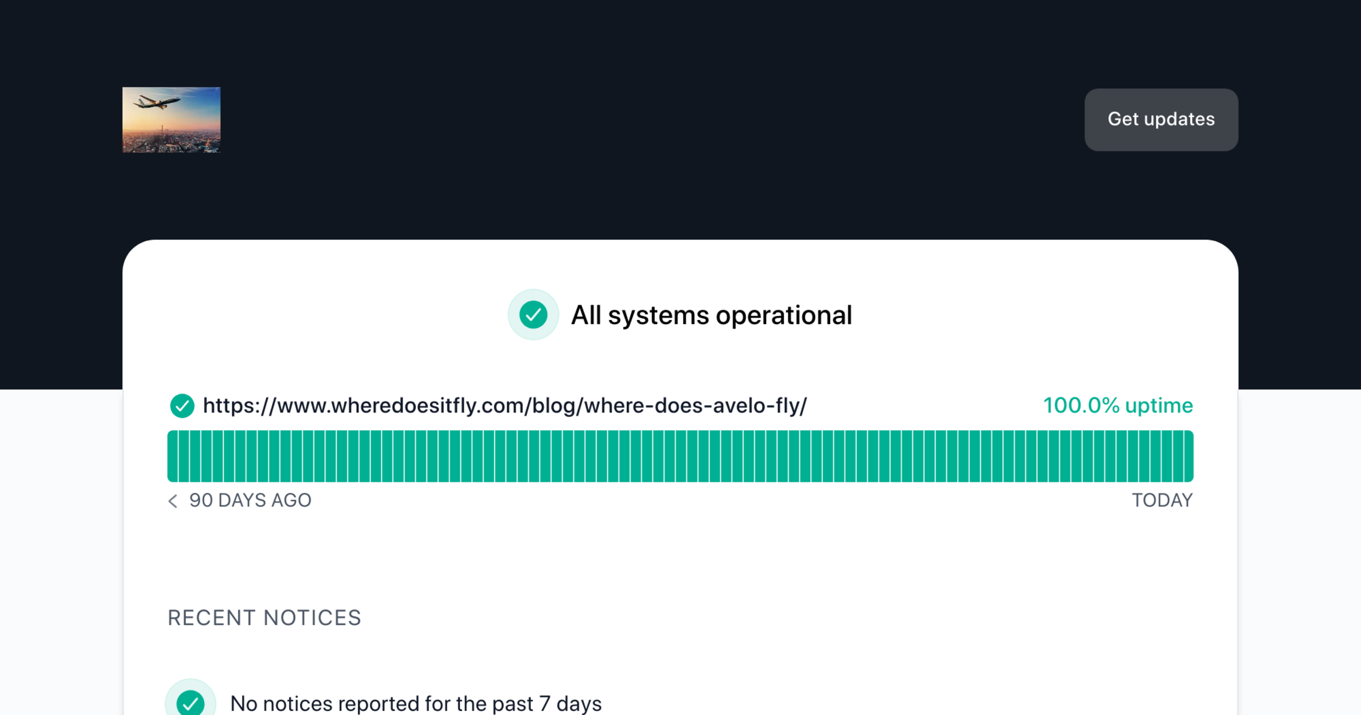This screenshot has height=715, width=1361.
Task: Click the airplane logo thumbnail
Action: click(171, 120)
